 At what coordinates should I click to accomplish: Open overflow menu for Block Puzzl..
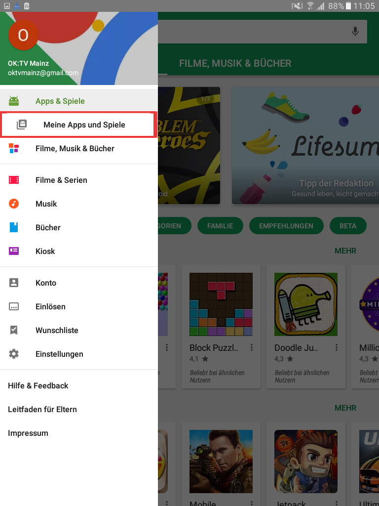pos(251,347)
